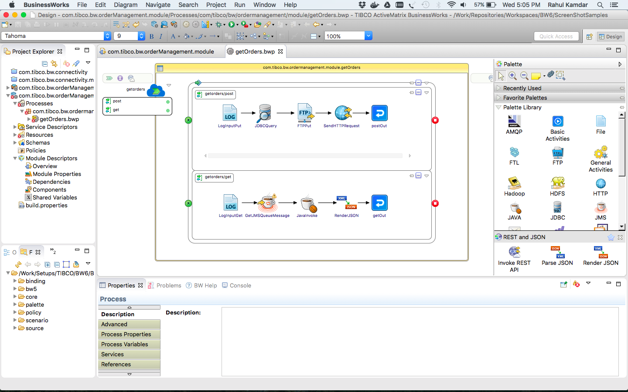Image resolution: width=628 pixels, height=392 pixels.
Task: Click the palette Zoom In tool
Action: click(x=513, y=76)
